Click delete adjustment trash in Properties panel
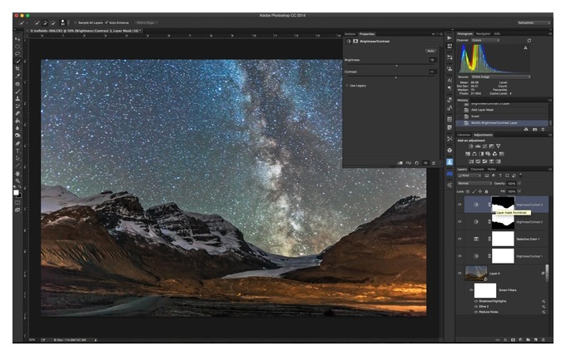 pyautogui.click(x=434, y=163)
